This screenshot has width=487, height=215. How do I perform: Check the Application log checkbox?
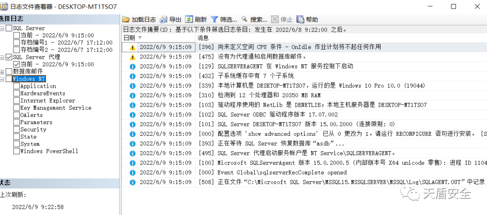17,86
